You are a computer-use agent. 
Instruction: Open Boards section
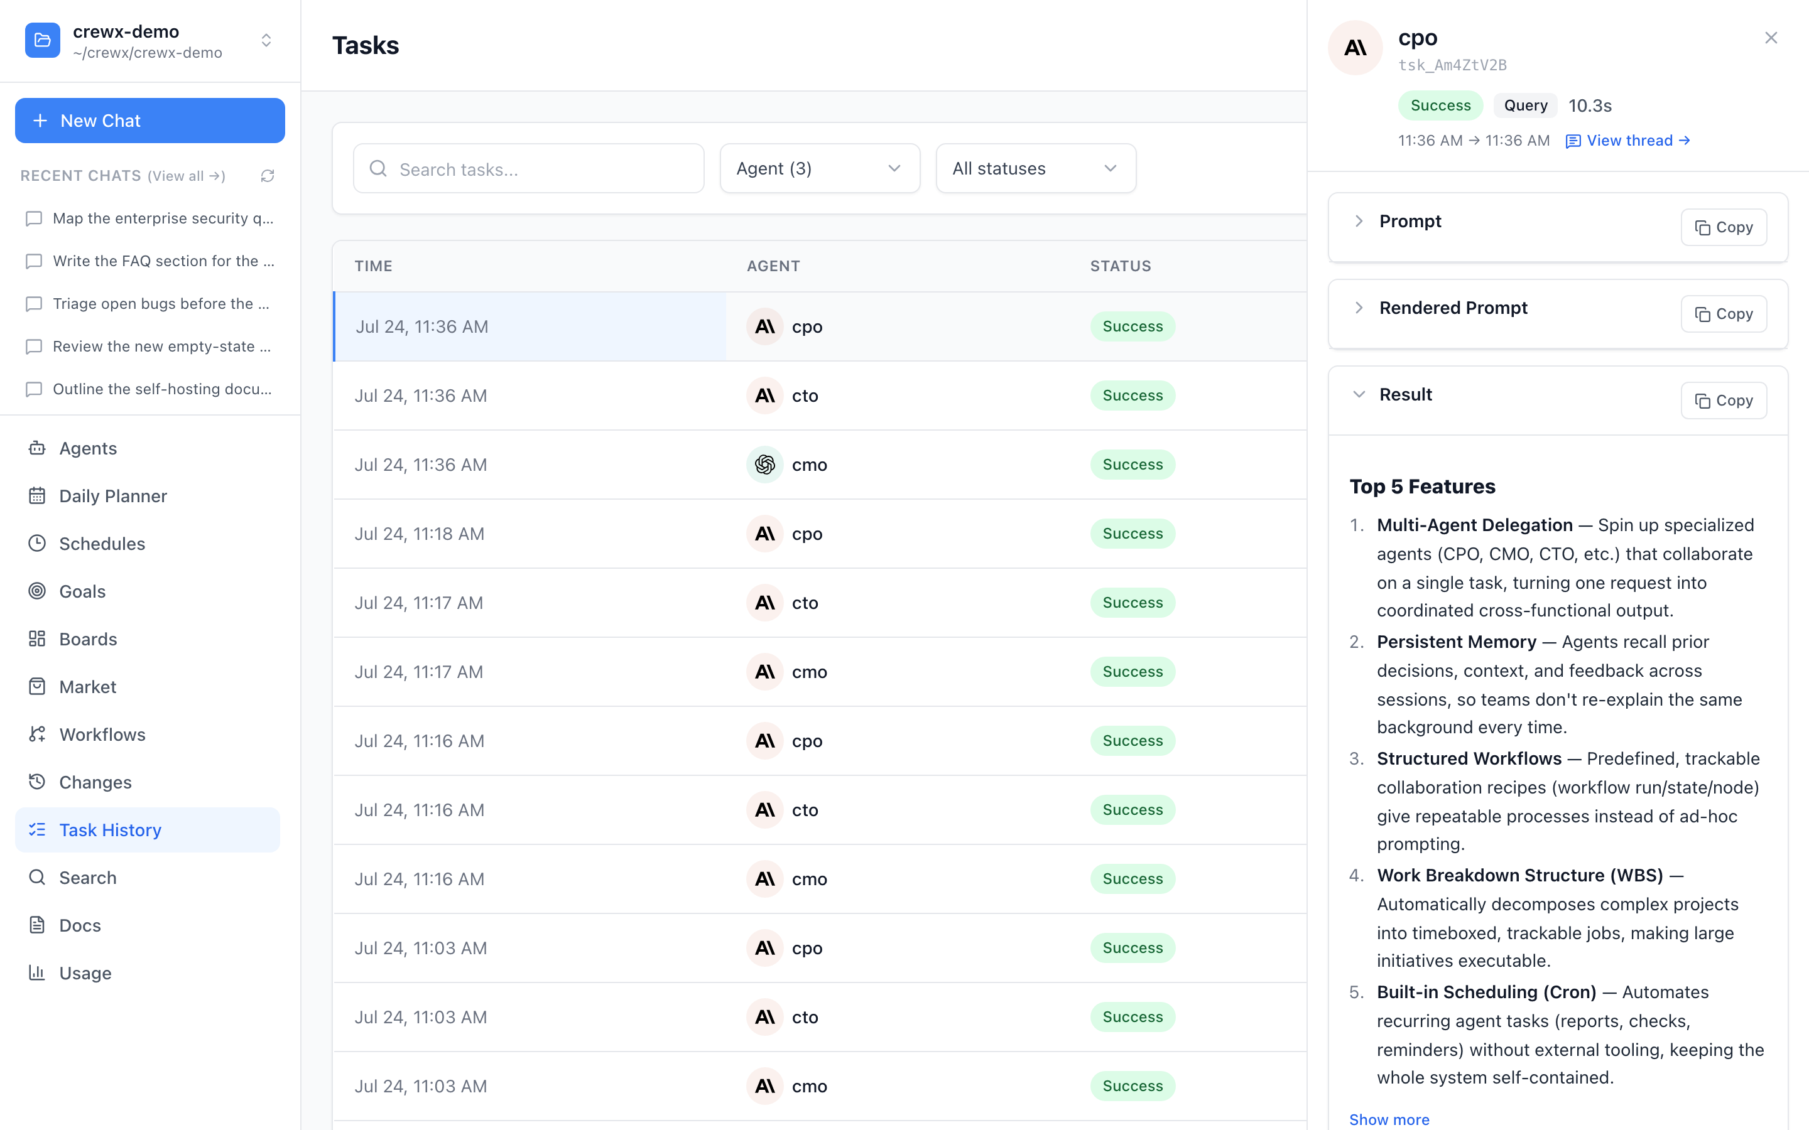pyautogui.click(x=147, y=639)
